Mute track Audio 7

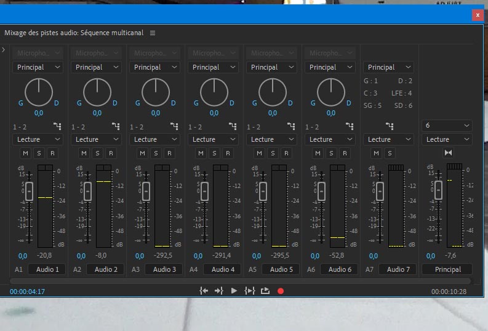[x=377, y=153]
